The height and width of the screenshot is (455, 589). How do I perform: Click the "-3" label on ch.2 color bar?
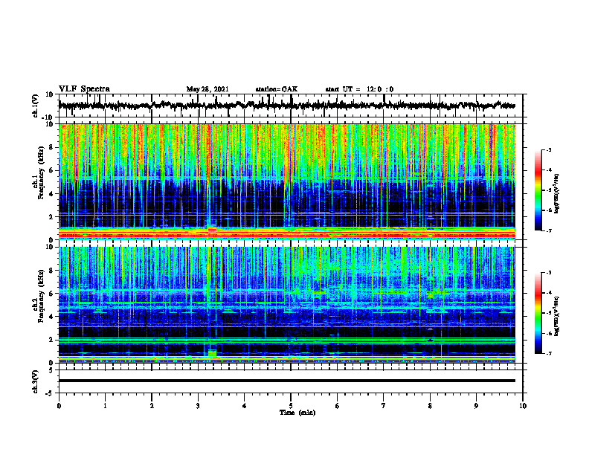click(x=549, y=273)
